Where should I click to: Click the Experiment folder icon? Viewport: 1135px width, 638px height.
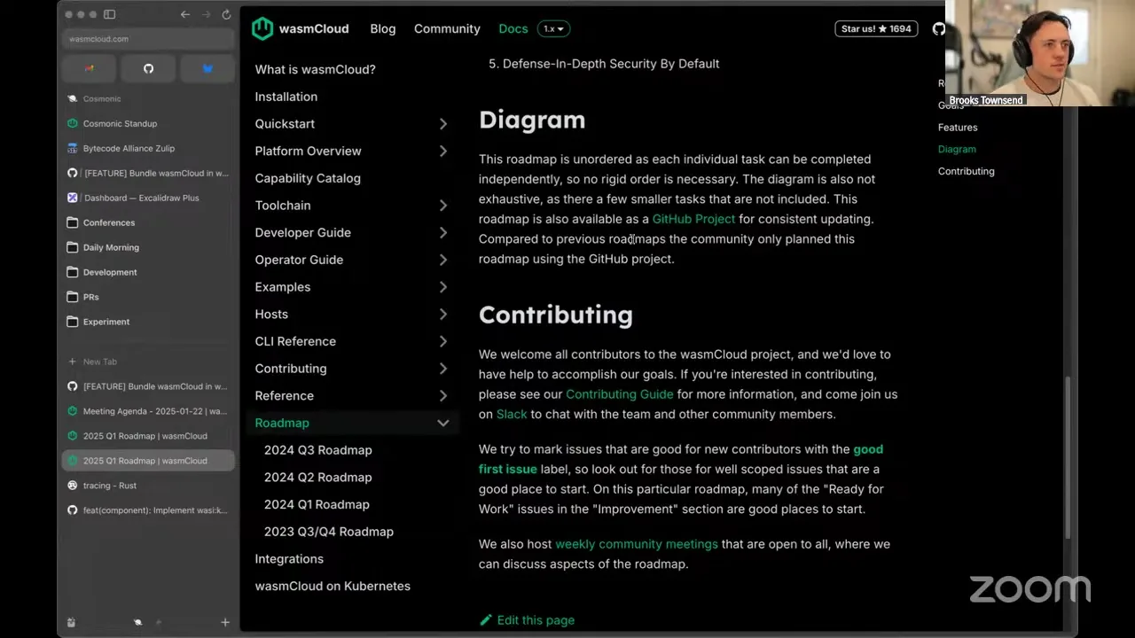73,322
